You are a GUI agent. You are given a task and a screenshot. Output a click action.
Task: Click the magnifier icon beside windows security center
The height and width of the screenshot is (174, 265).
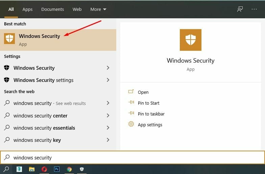tap(7, 115)
